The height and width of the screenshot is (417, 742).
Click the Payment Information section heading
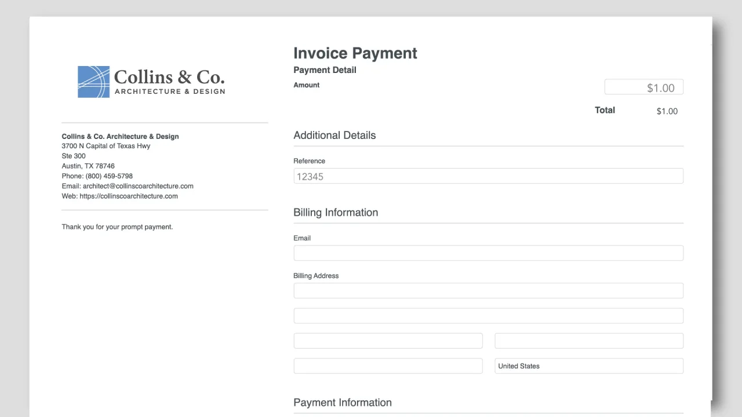[343, 403]
